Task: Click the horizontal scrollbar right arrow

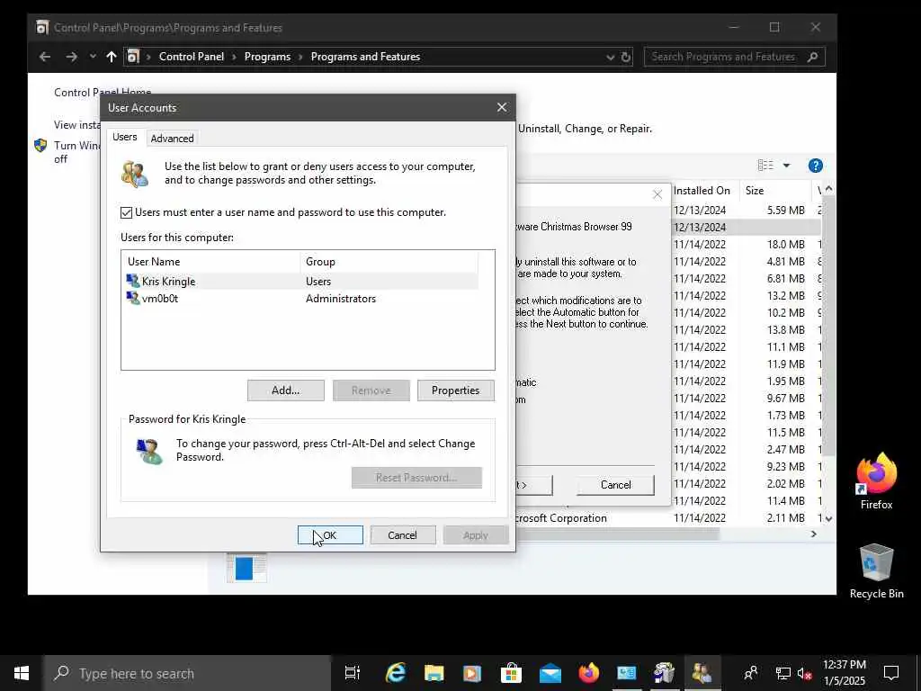Action: (x=813, y=534)
